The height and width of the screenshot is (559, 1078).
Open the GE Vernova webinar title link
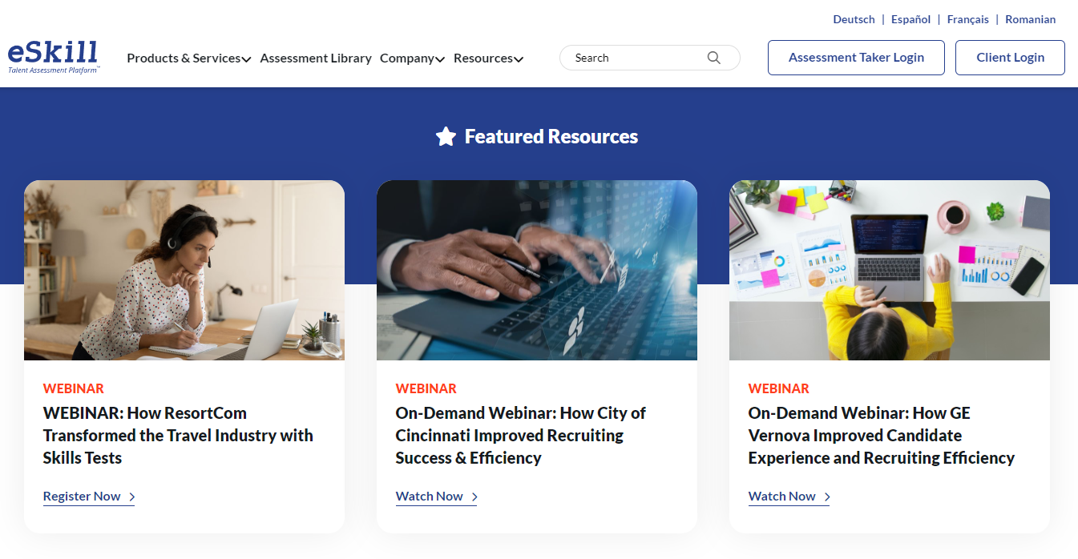(x=881, y=436)
